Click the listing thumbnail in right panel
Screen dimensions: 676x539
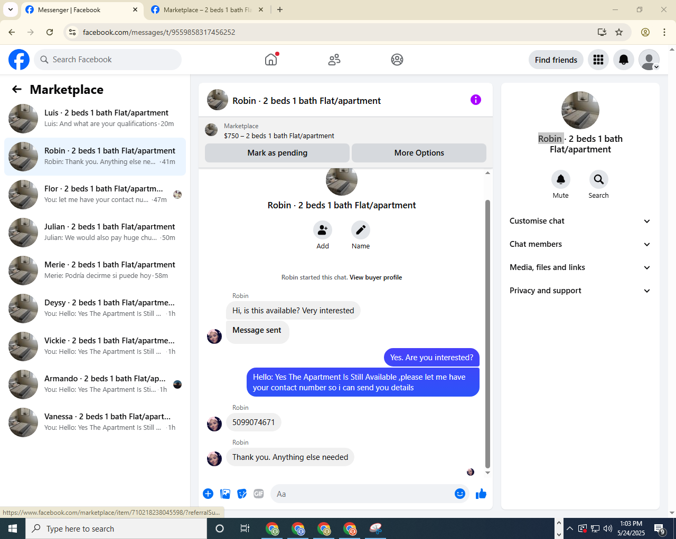tap(580, 110)
